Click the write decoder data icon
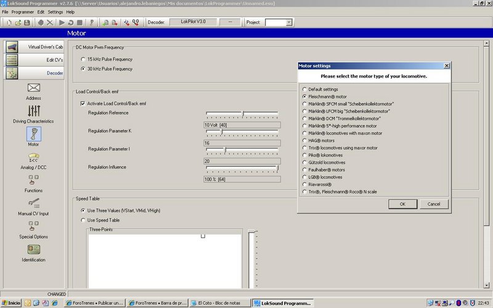The width and height of the screenshot is (493, 308). pos(115,23)
